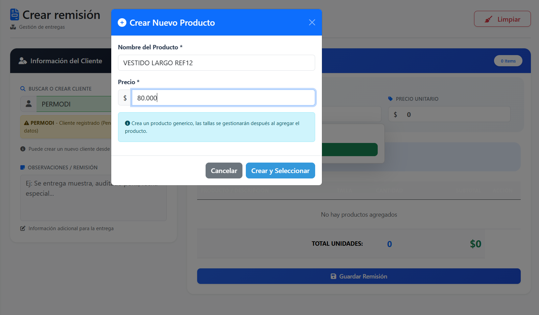Click the 0 Items badge
Image resolution: width=539 pixels, height=315 pixels.
(x=508, y=61)
